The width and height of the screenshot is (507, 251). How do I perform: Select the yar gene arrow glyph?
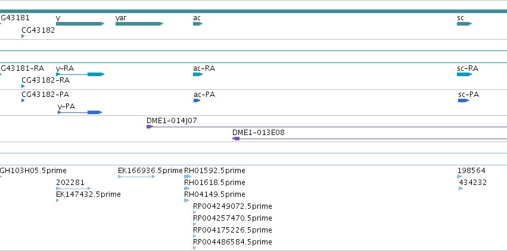(x=139, y=24)
